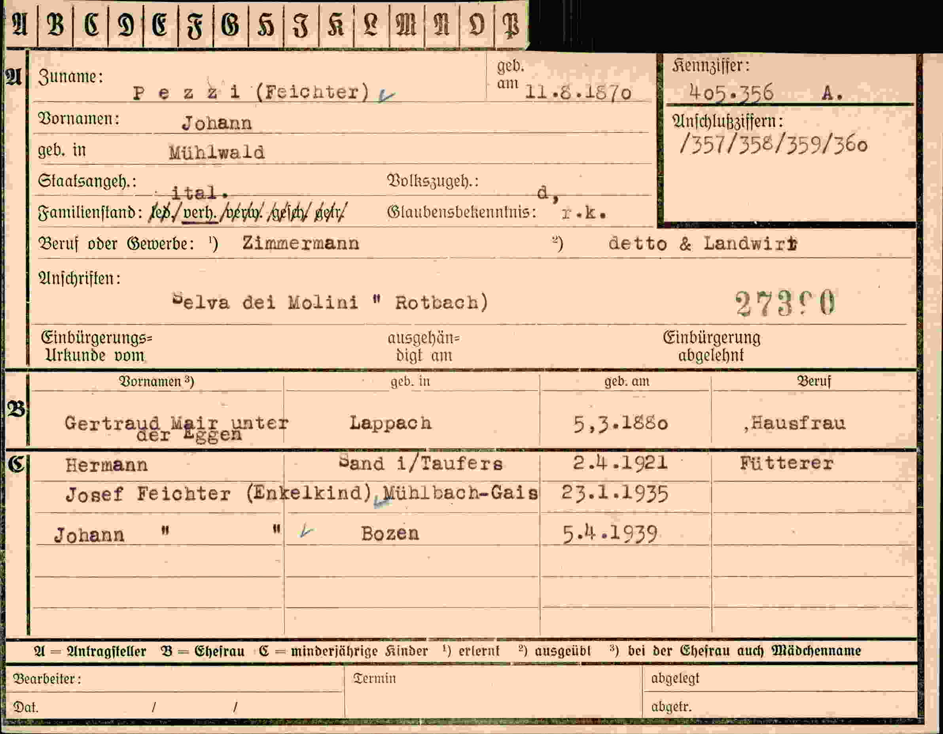Click the 'Bearbeiter:' field label

47,679
